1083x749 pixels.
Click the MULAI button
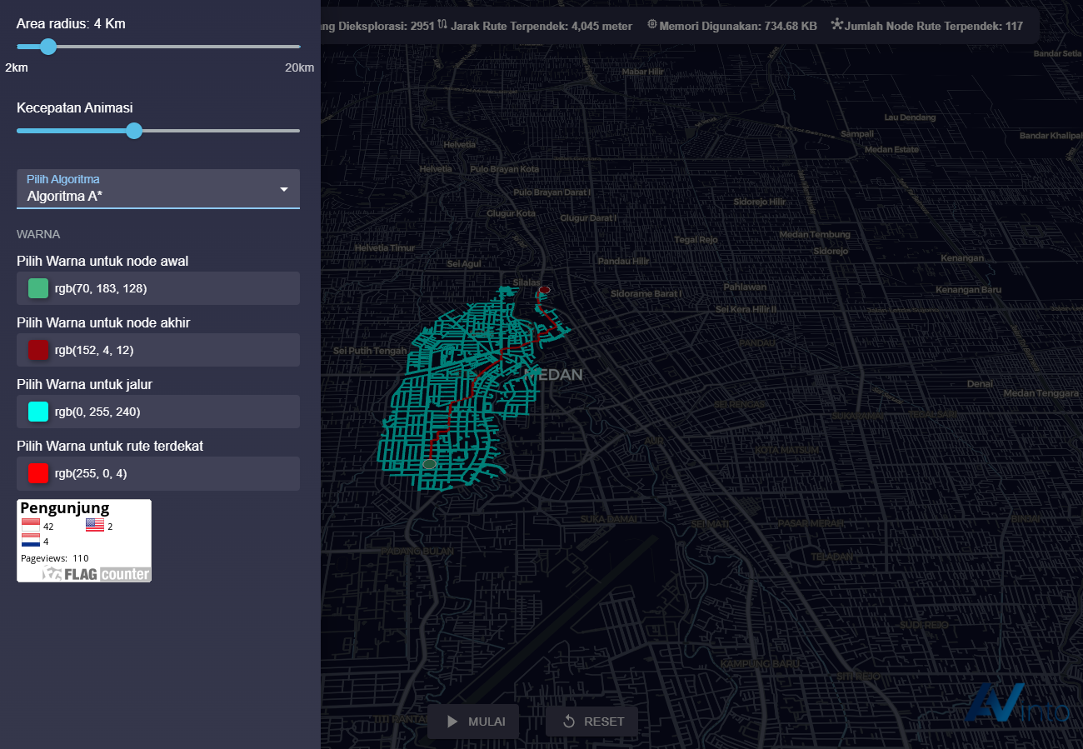point(473,722)
